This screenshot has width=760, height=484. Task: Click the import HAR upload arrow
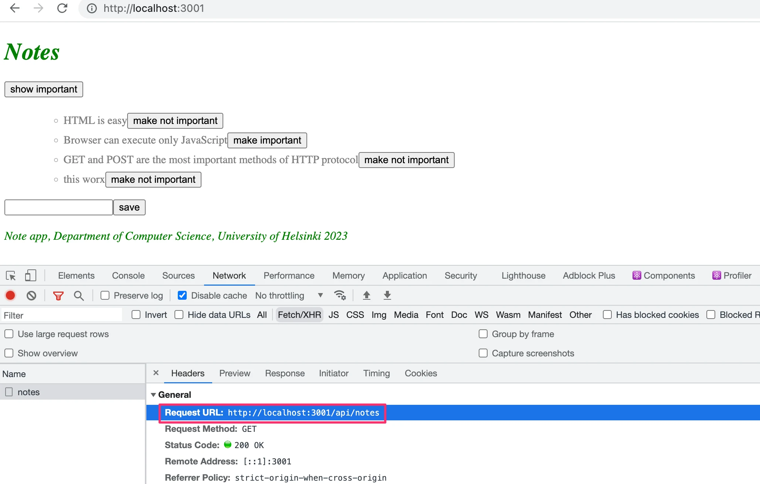click(367, 295)
